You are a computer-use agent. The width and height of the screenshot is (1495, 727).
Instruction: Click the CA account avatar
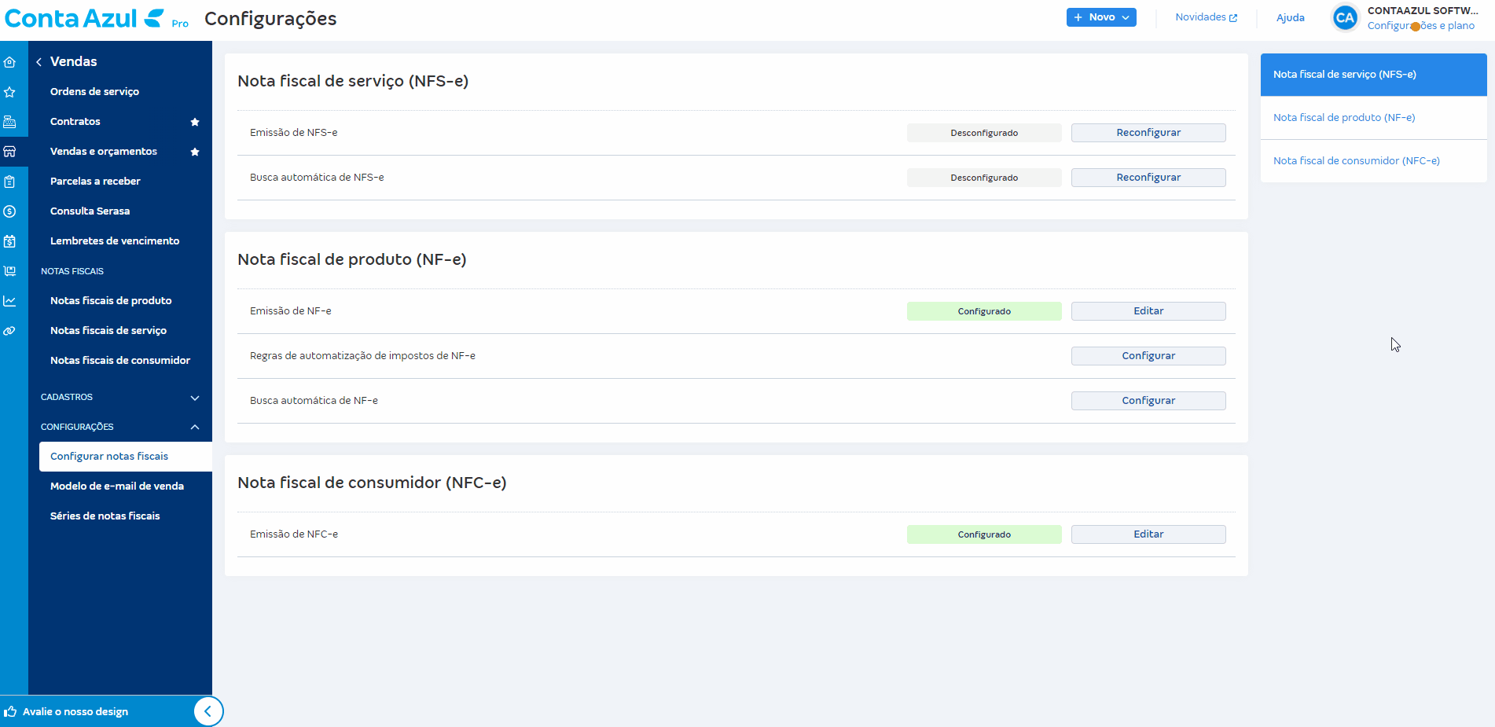click(1345, 18)
